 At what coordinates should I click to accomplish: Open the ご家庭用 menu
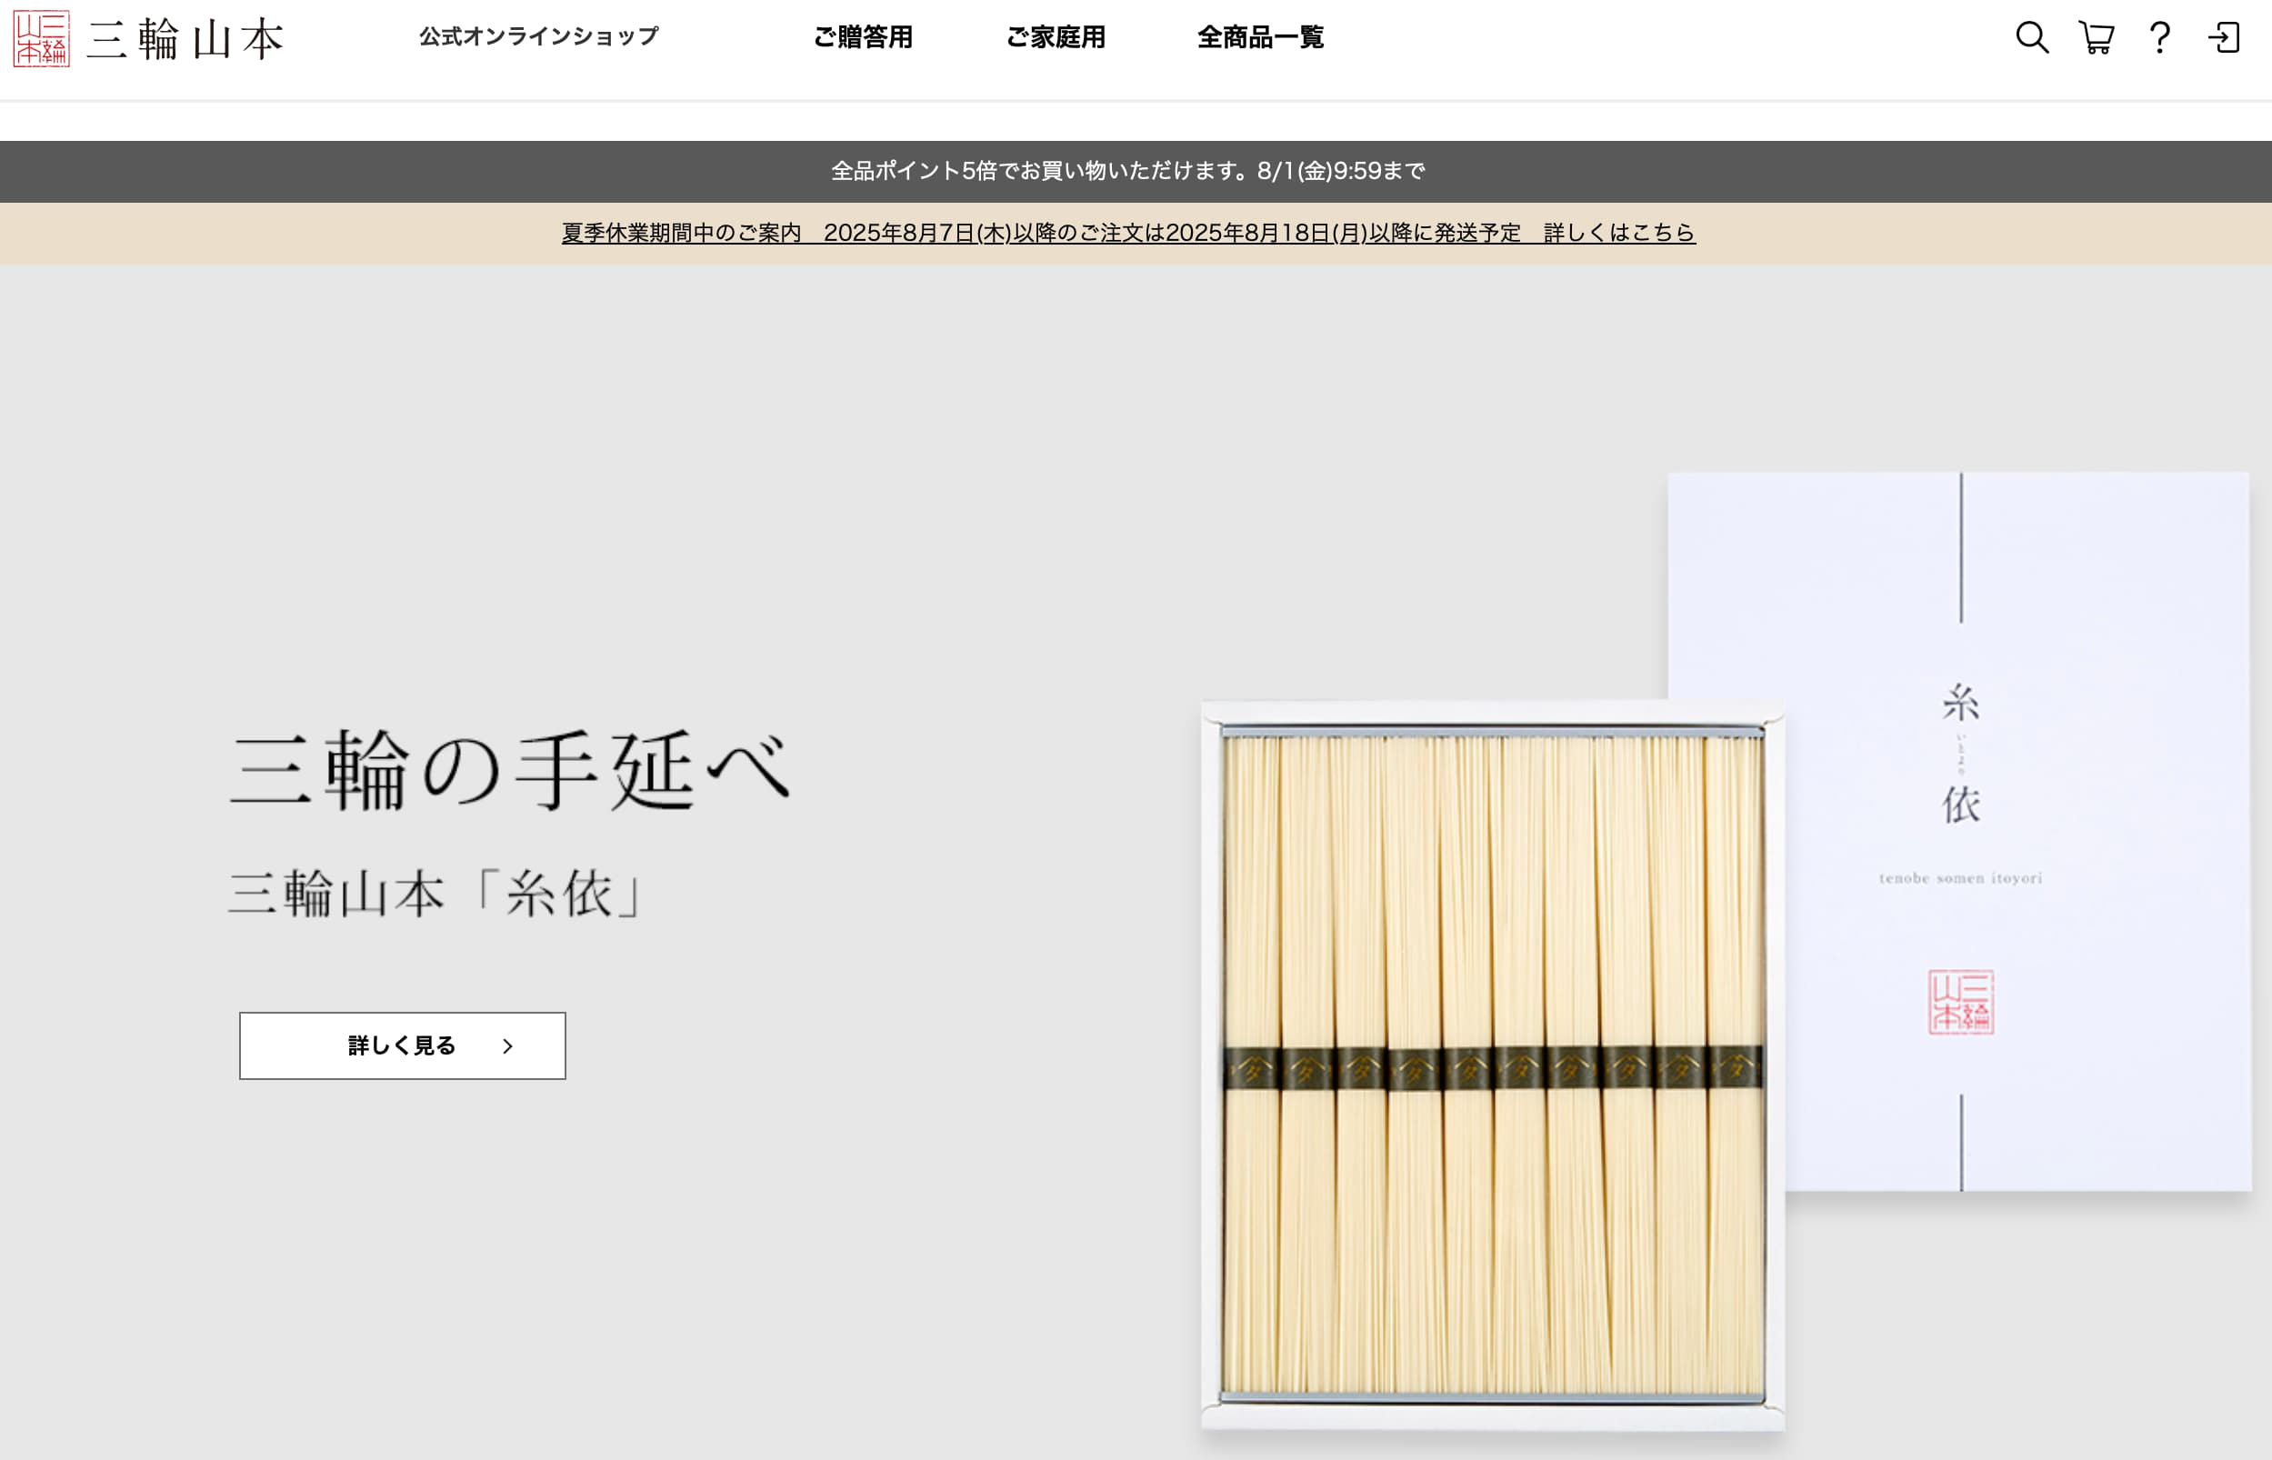[1055, 38]
